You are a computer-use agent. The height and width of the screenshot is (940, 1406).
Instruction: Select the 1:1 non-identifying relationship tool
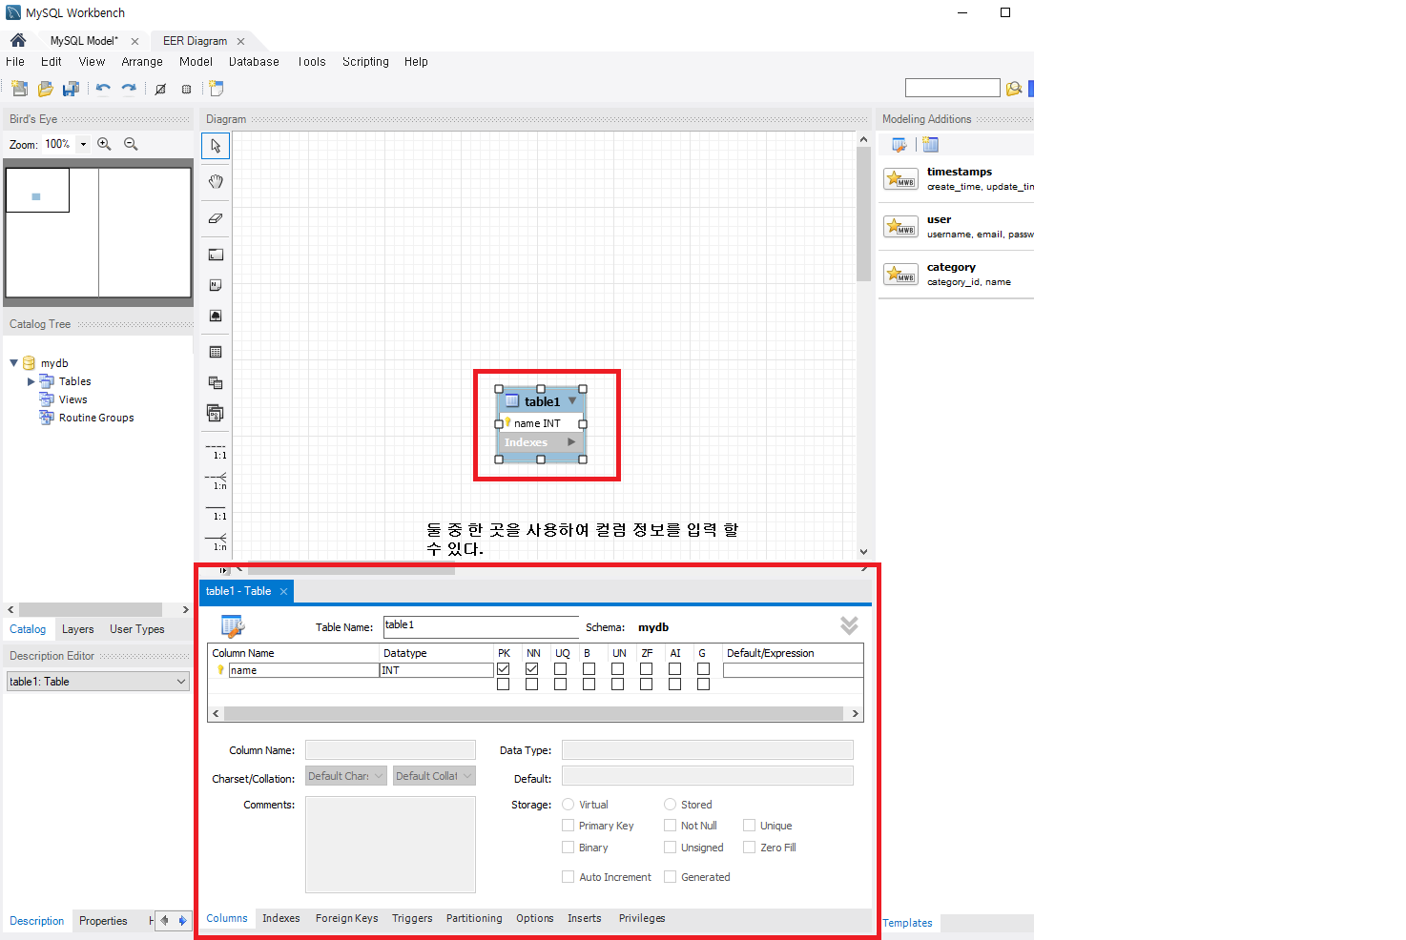tap(217, 451)
